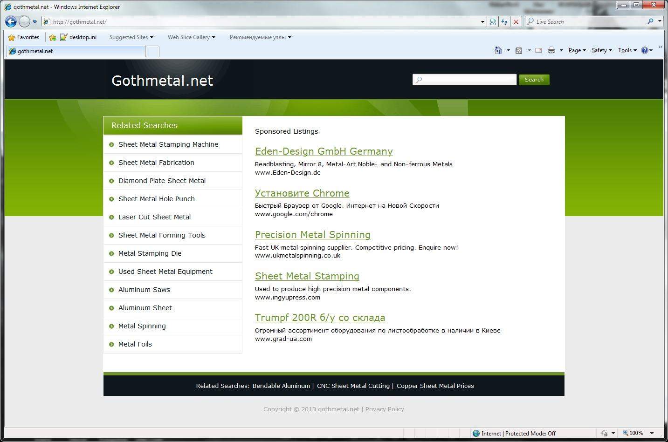Toggle the Compatibility View icon
Viewport: 668px width, 442px height.
pos(493,22)
